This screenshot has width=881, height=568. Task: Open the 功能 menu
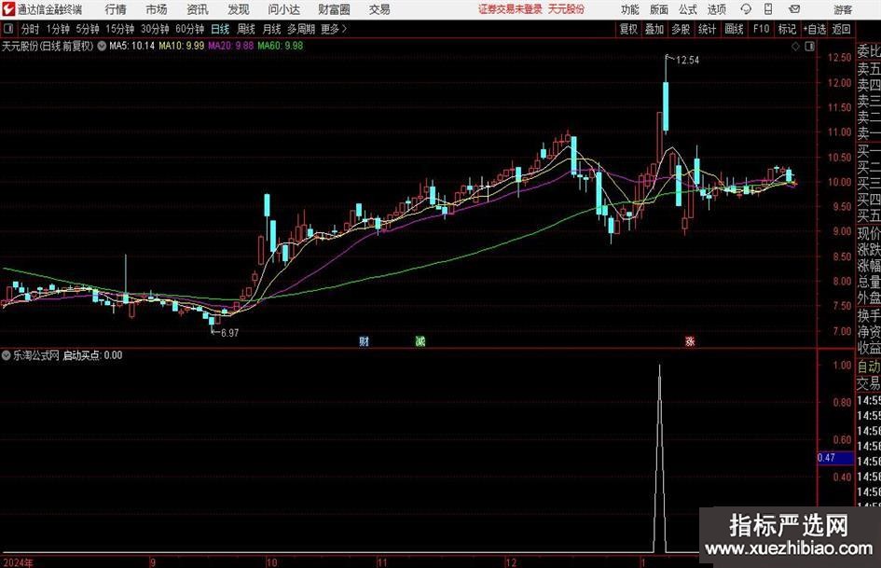pos(630,9)
